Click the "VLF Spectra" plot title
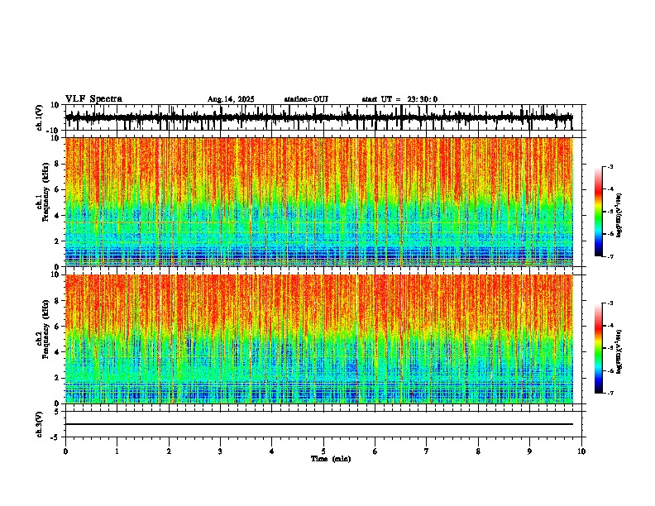Viewport: 655px width, 506px height. [x=93, y=98]
